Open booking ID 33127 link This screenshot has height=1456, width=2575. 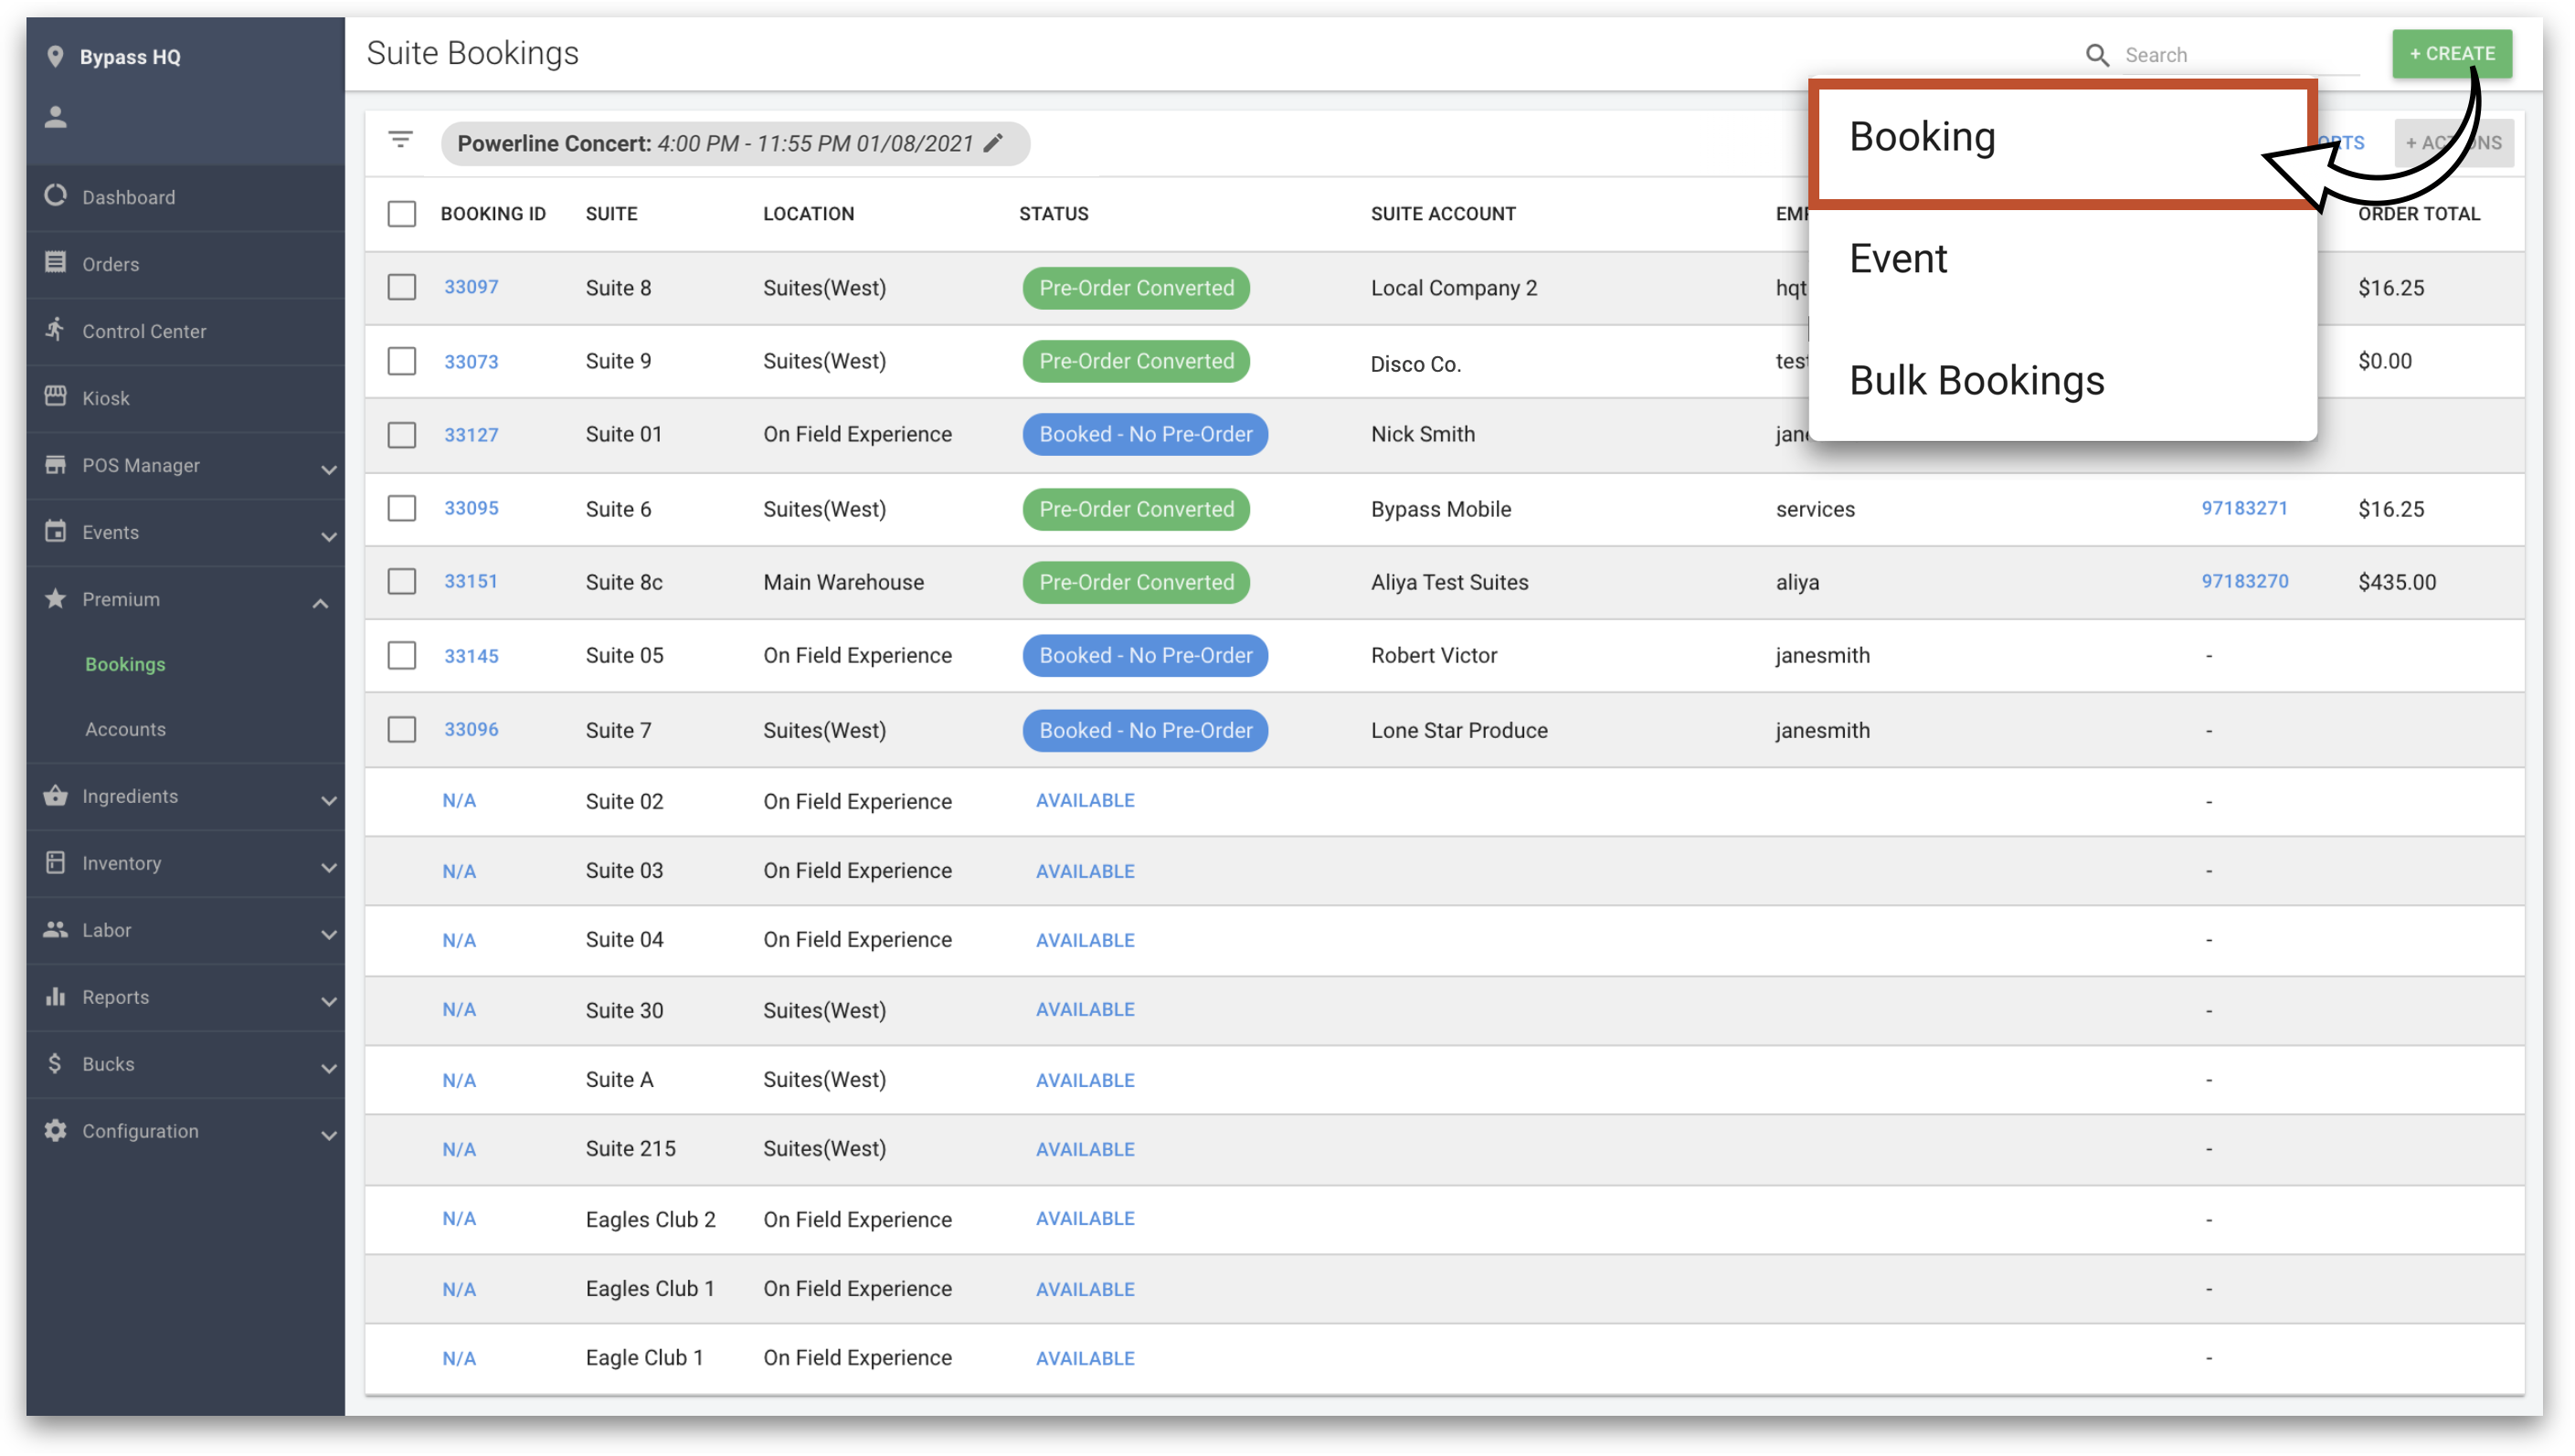[x=471, y=435]
